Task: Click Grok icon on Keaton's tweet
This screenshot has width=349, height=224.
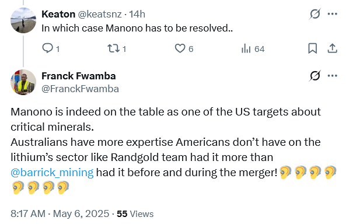Action: 315,14
